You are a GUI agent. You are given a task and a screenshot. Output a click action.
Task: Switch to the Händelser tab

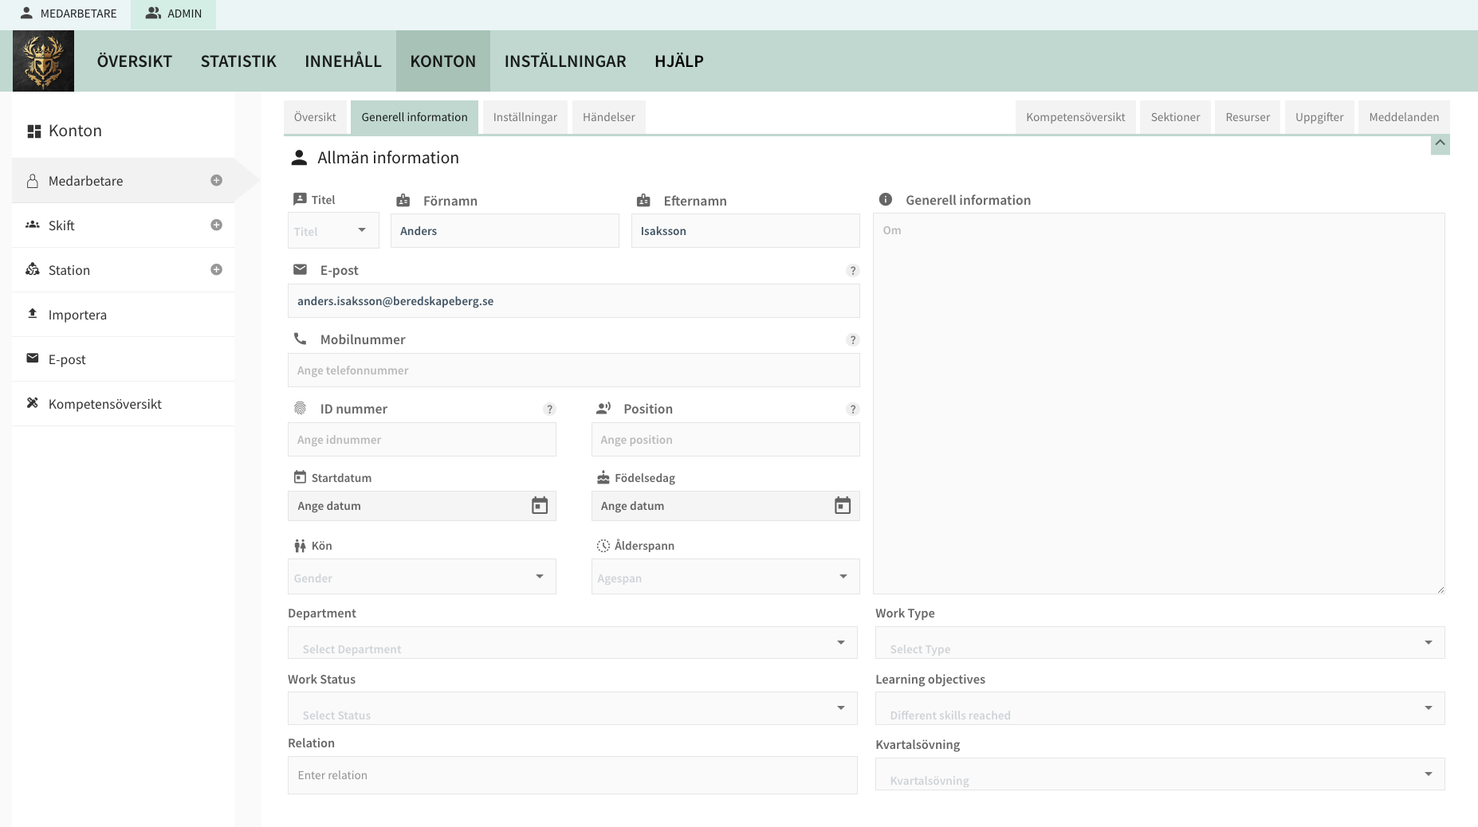(608, 117)
